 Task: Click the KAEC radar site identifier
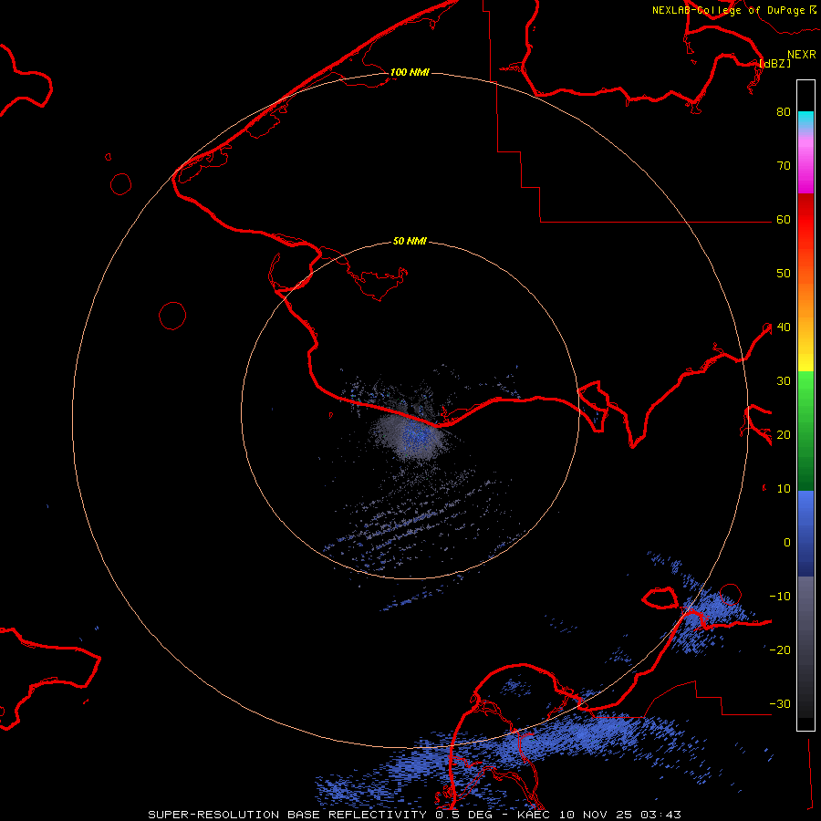pyautogui.click(x=533, y=815)
